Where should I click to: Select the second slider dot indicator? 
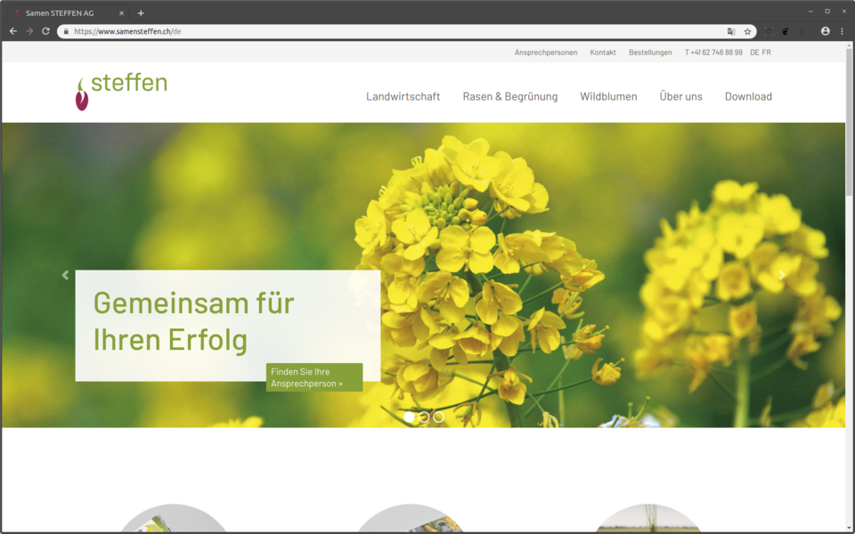(424, 417)
